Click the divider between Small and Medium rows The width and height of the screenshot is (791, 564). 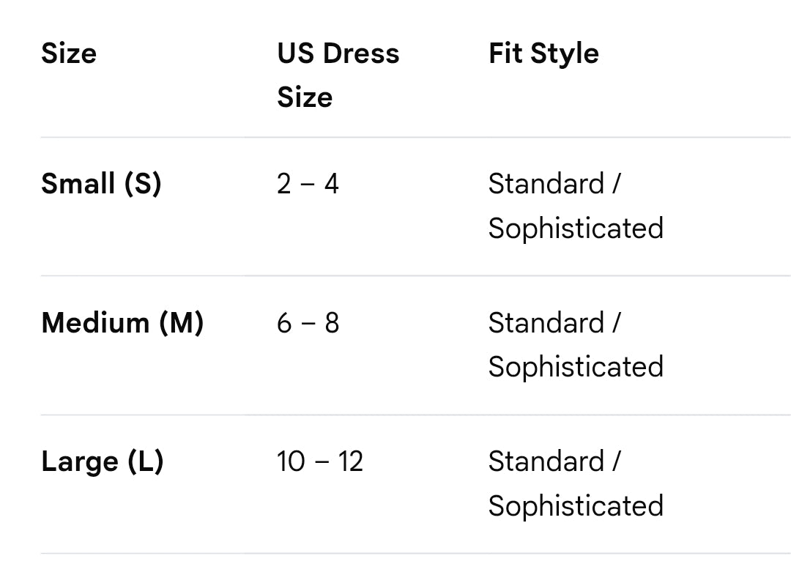[415, 276]
